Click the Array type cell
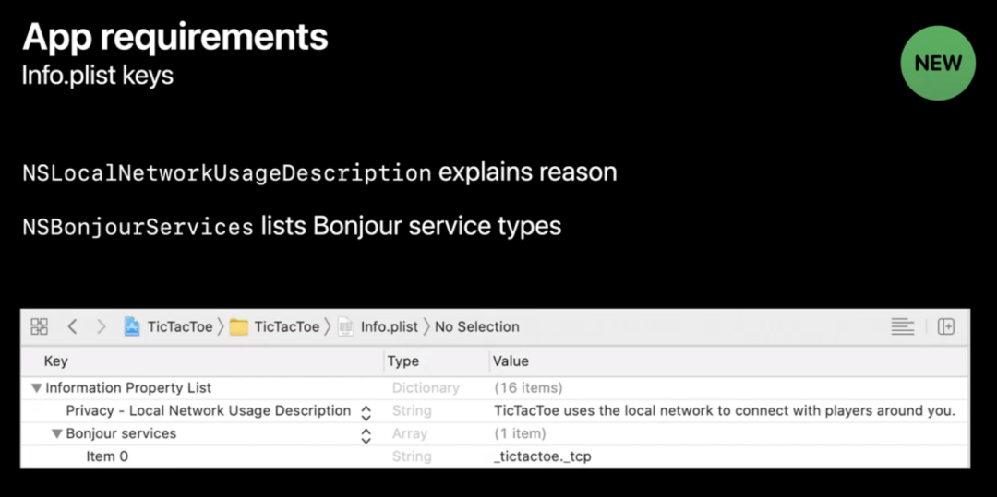The width and height of the screenshot is (997, 497). pos(410,433)
